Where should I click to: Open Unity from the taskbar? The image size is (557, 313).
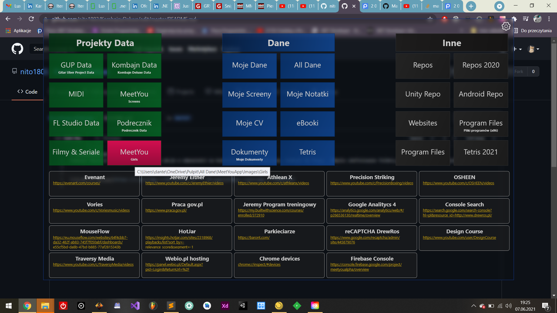pos(243,306)
